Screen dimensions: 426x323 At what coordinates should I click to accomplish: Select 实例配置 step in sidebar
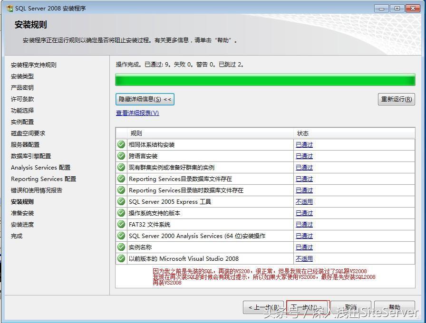click(22, 122)
